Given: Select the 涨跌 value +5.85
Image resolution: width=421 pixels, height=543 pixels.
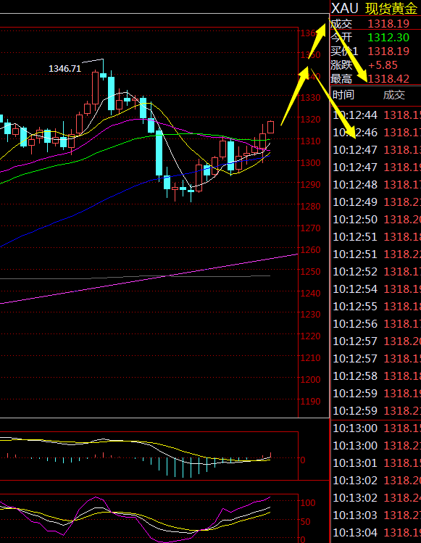Looking at the screenshot, I should [x=383, y=65].
